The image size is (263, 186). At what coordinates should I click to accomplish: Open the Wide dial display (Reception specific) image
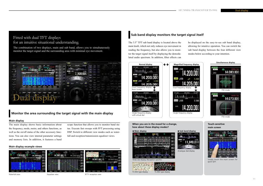[154, 145]
